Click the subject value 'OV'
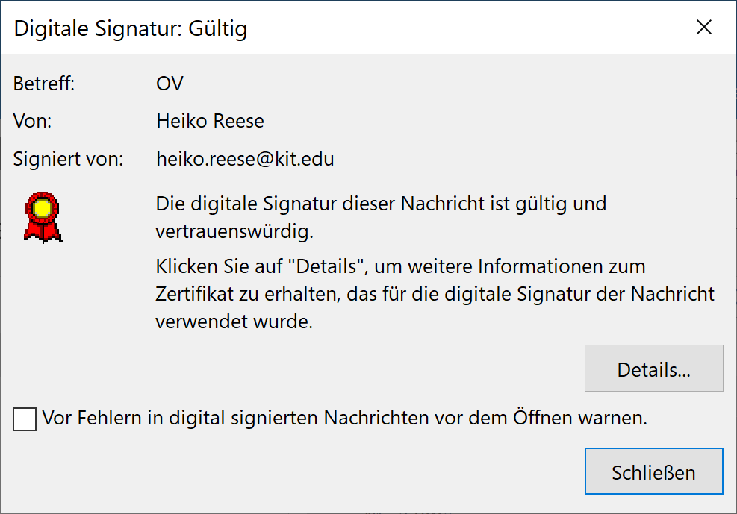 click(170, 84)
